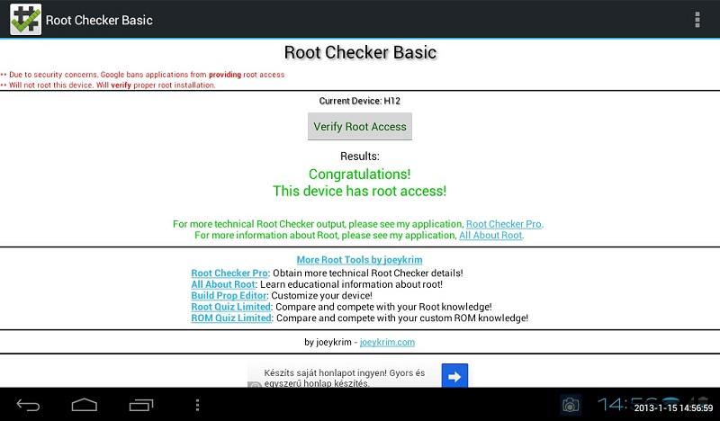Tap the 'Will not root this device' warning

[108, 85]
